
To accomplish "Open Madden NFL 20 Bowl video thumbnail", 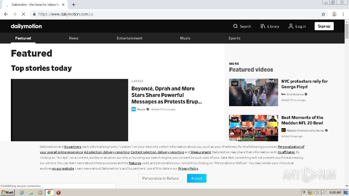I will pos(254,128).
